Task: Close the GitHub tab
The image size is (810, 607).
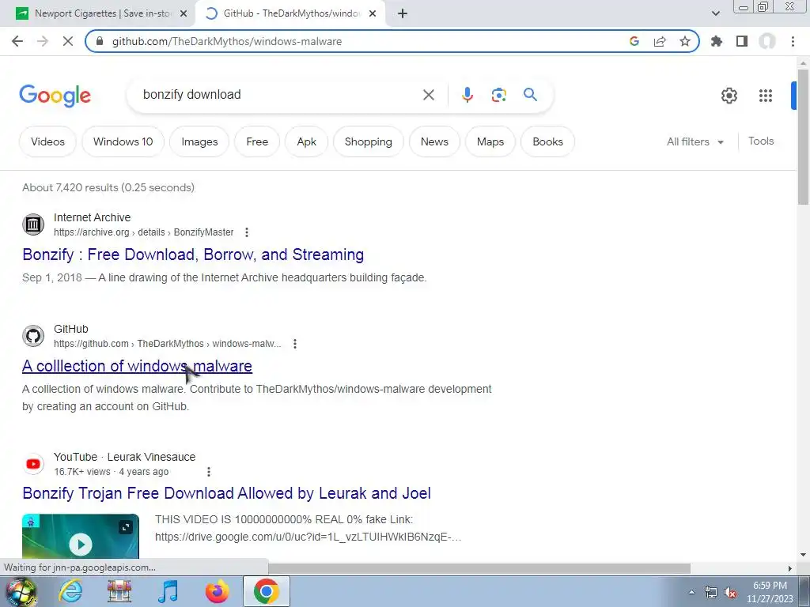Action: point(373,13)
